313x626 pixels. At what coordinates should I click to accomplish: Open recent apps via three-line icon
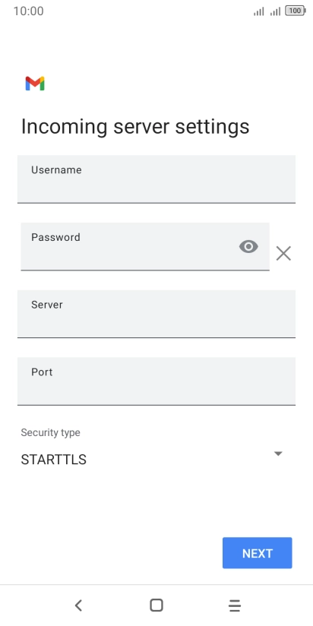click(235, 605)
